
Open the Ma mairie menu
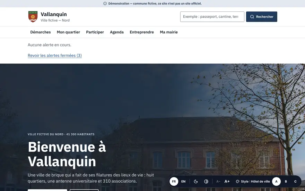pyautogui.click(x=169, y=32)
